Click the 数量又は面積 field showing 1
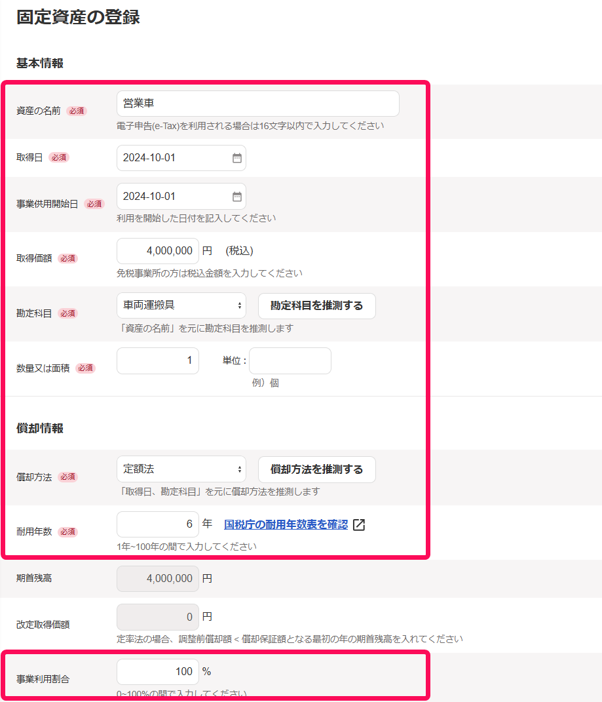This screenshot has height=702, width=602. (x=158, y=361)
